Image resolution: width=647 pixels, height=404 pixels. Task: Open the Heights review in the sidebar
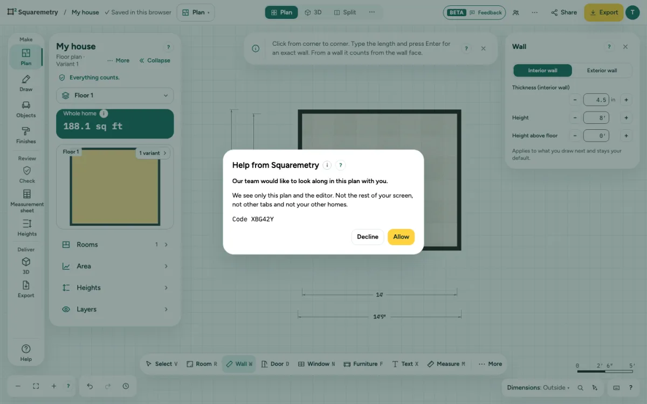coord(27,227)
